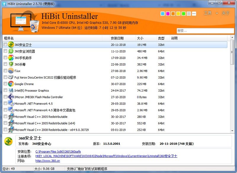Click the Fuji Xerox DocuCentre scanner icon
This screenshot has width=237, height=173.
[x=11, y=77]
